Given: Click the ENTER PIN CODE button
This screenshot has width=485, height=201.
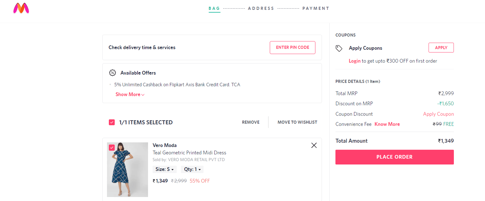Looking at the screenshot, I should [292, 48].
